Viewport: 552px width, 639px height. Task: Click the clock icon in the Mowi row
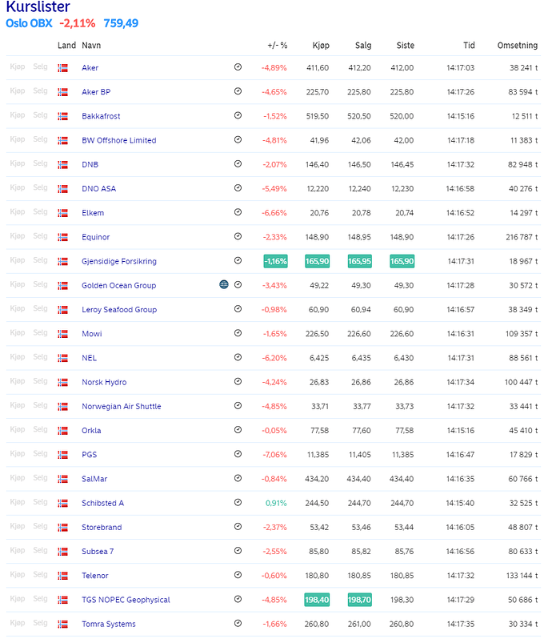click(238, 333)
